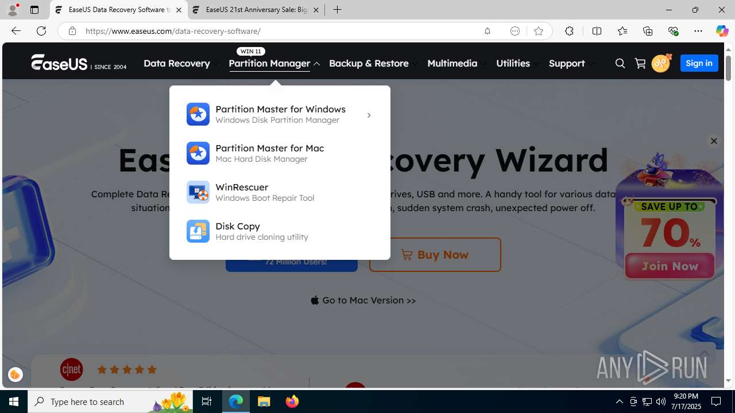735x413 pixels.
Task: Collapse the Partition Manager menu chevron
Action: (316, 64)
